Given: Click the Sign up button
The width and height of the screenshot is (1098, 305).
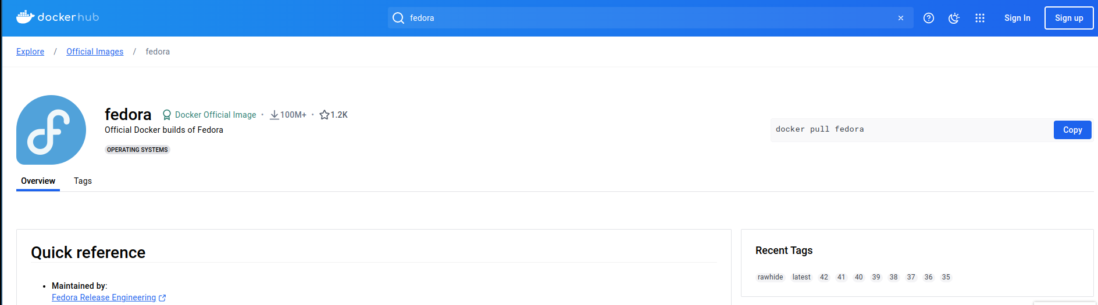Looking at the screenshot, I should click(x=1069, y=18).
